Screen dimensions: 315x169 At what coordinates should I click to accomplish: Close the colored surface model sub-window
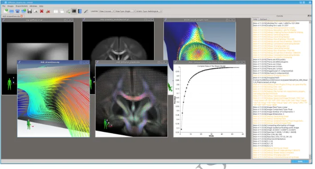click(234, 20)
